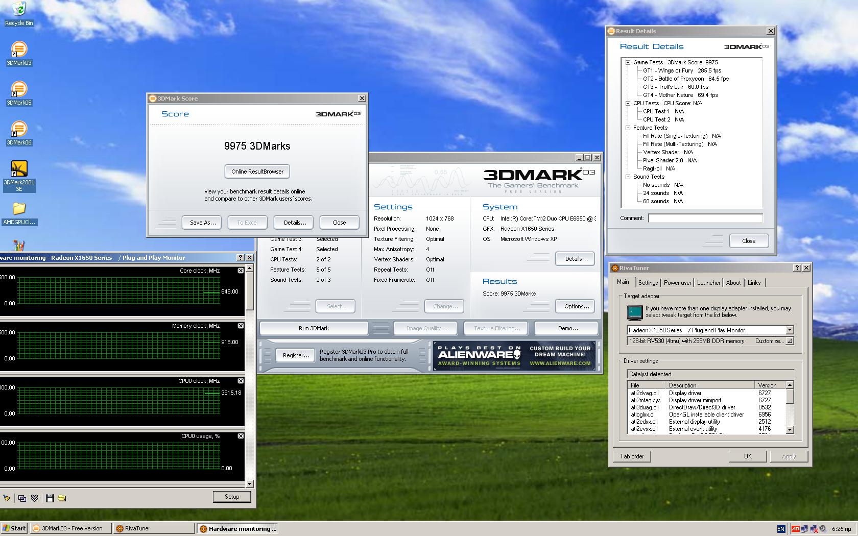
Task: Click the volume speaker tray icon
Action: (823, 529)
